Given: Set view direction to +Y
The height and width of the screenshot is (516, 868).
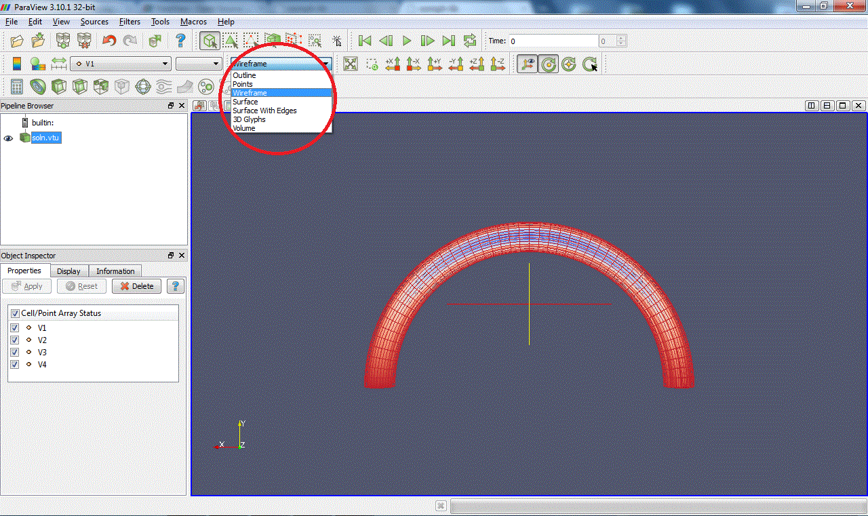Looking at the screenshot, I should click(435, 64).
